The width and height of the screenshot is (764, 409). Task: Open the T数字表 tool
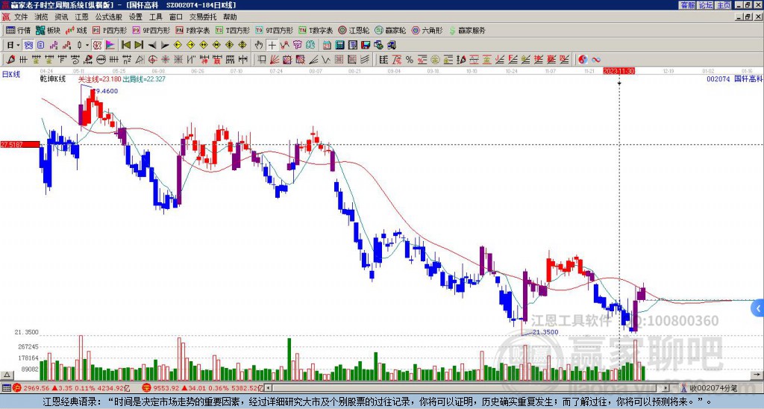[x=316, y=30]
